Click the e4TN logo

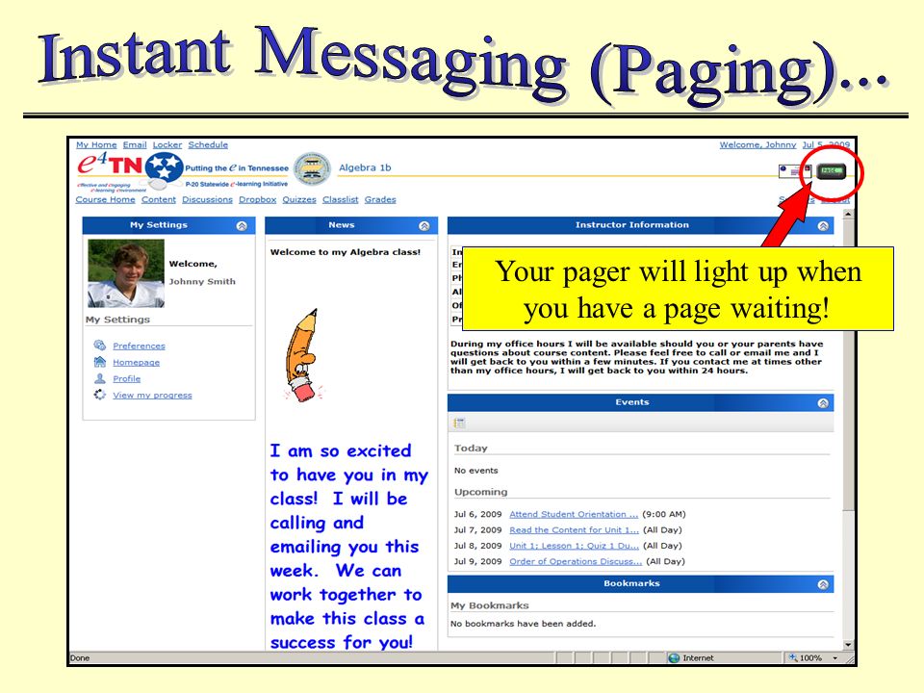pyautogui.click(x=110, y=165)
